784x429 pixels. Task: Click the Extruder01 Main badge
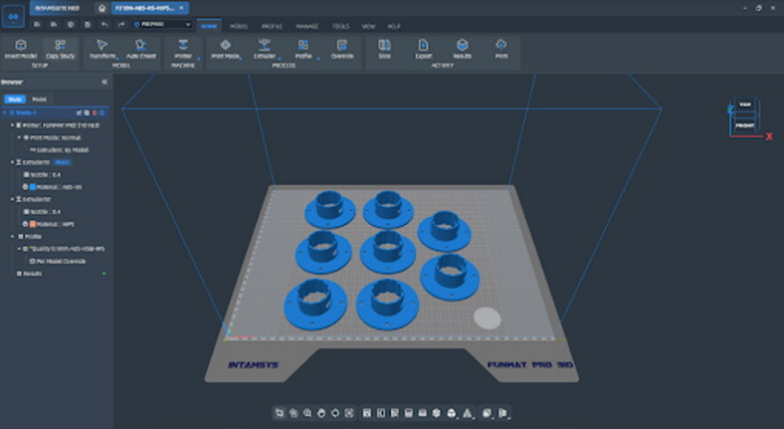click(x=62, y=161)
